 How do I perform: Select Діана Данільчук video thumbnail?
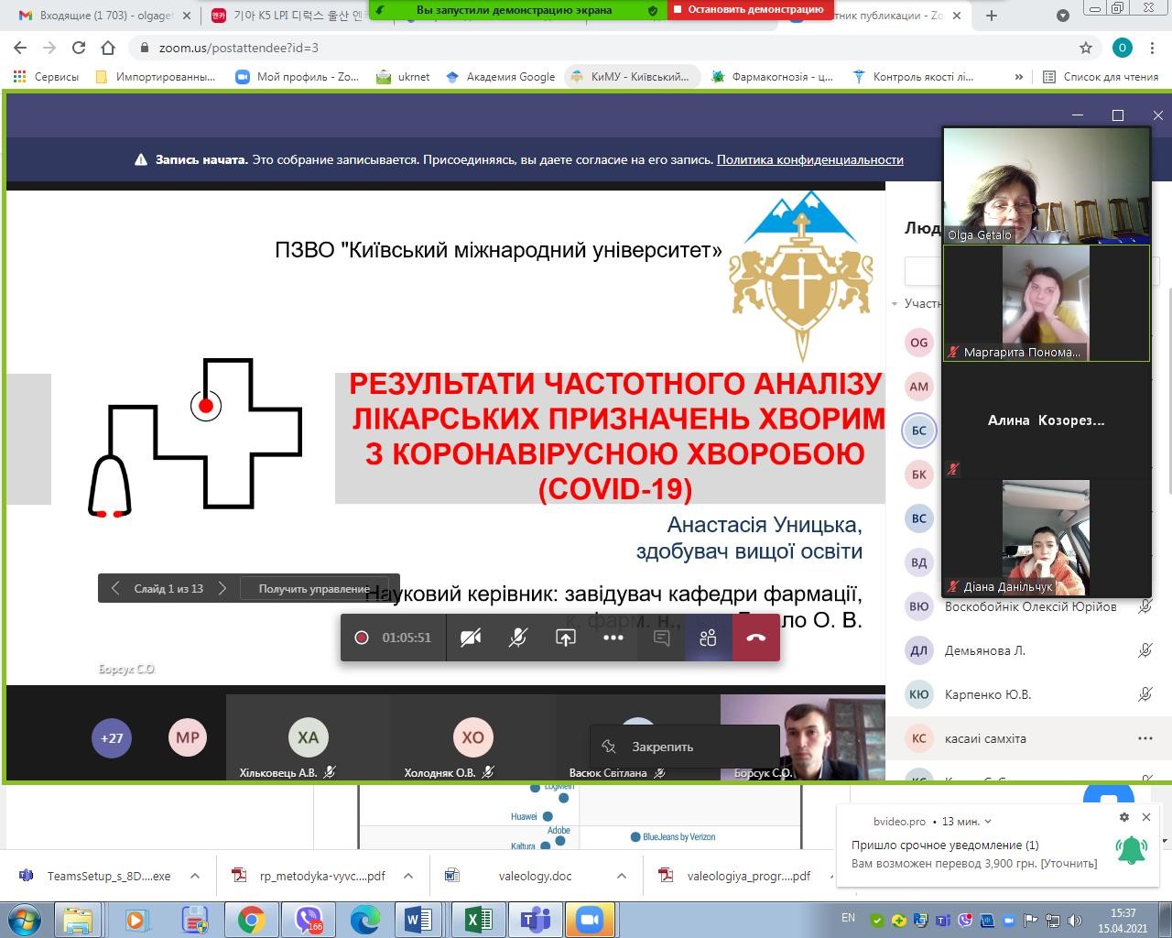click(x=1047, y=538)
